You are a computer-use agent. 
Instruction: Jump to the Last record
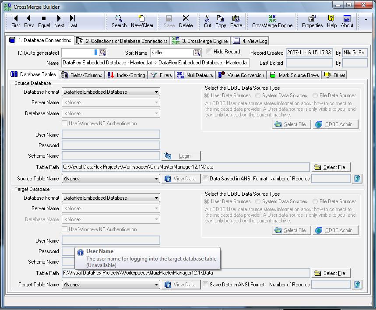[x=72, y=21]
